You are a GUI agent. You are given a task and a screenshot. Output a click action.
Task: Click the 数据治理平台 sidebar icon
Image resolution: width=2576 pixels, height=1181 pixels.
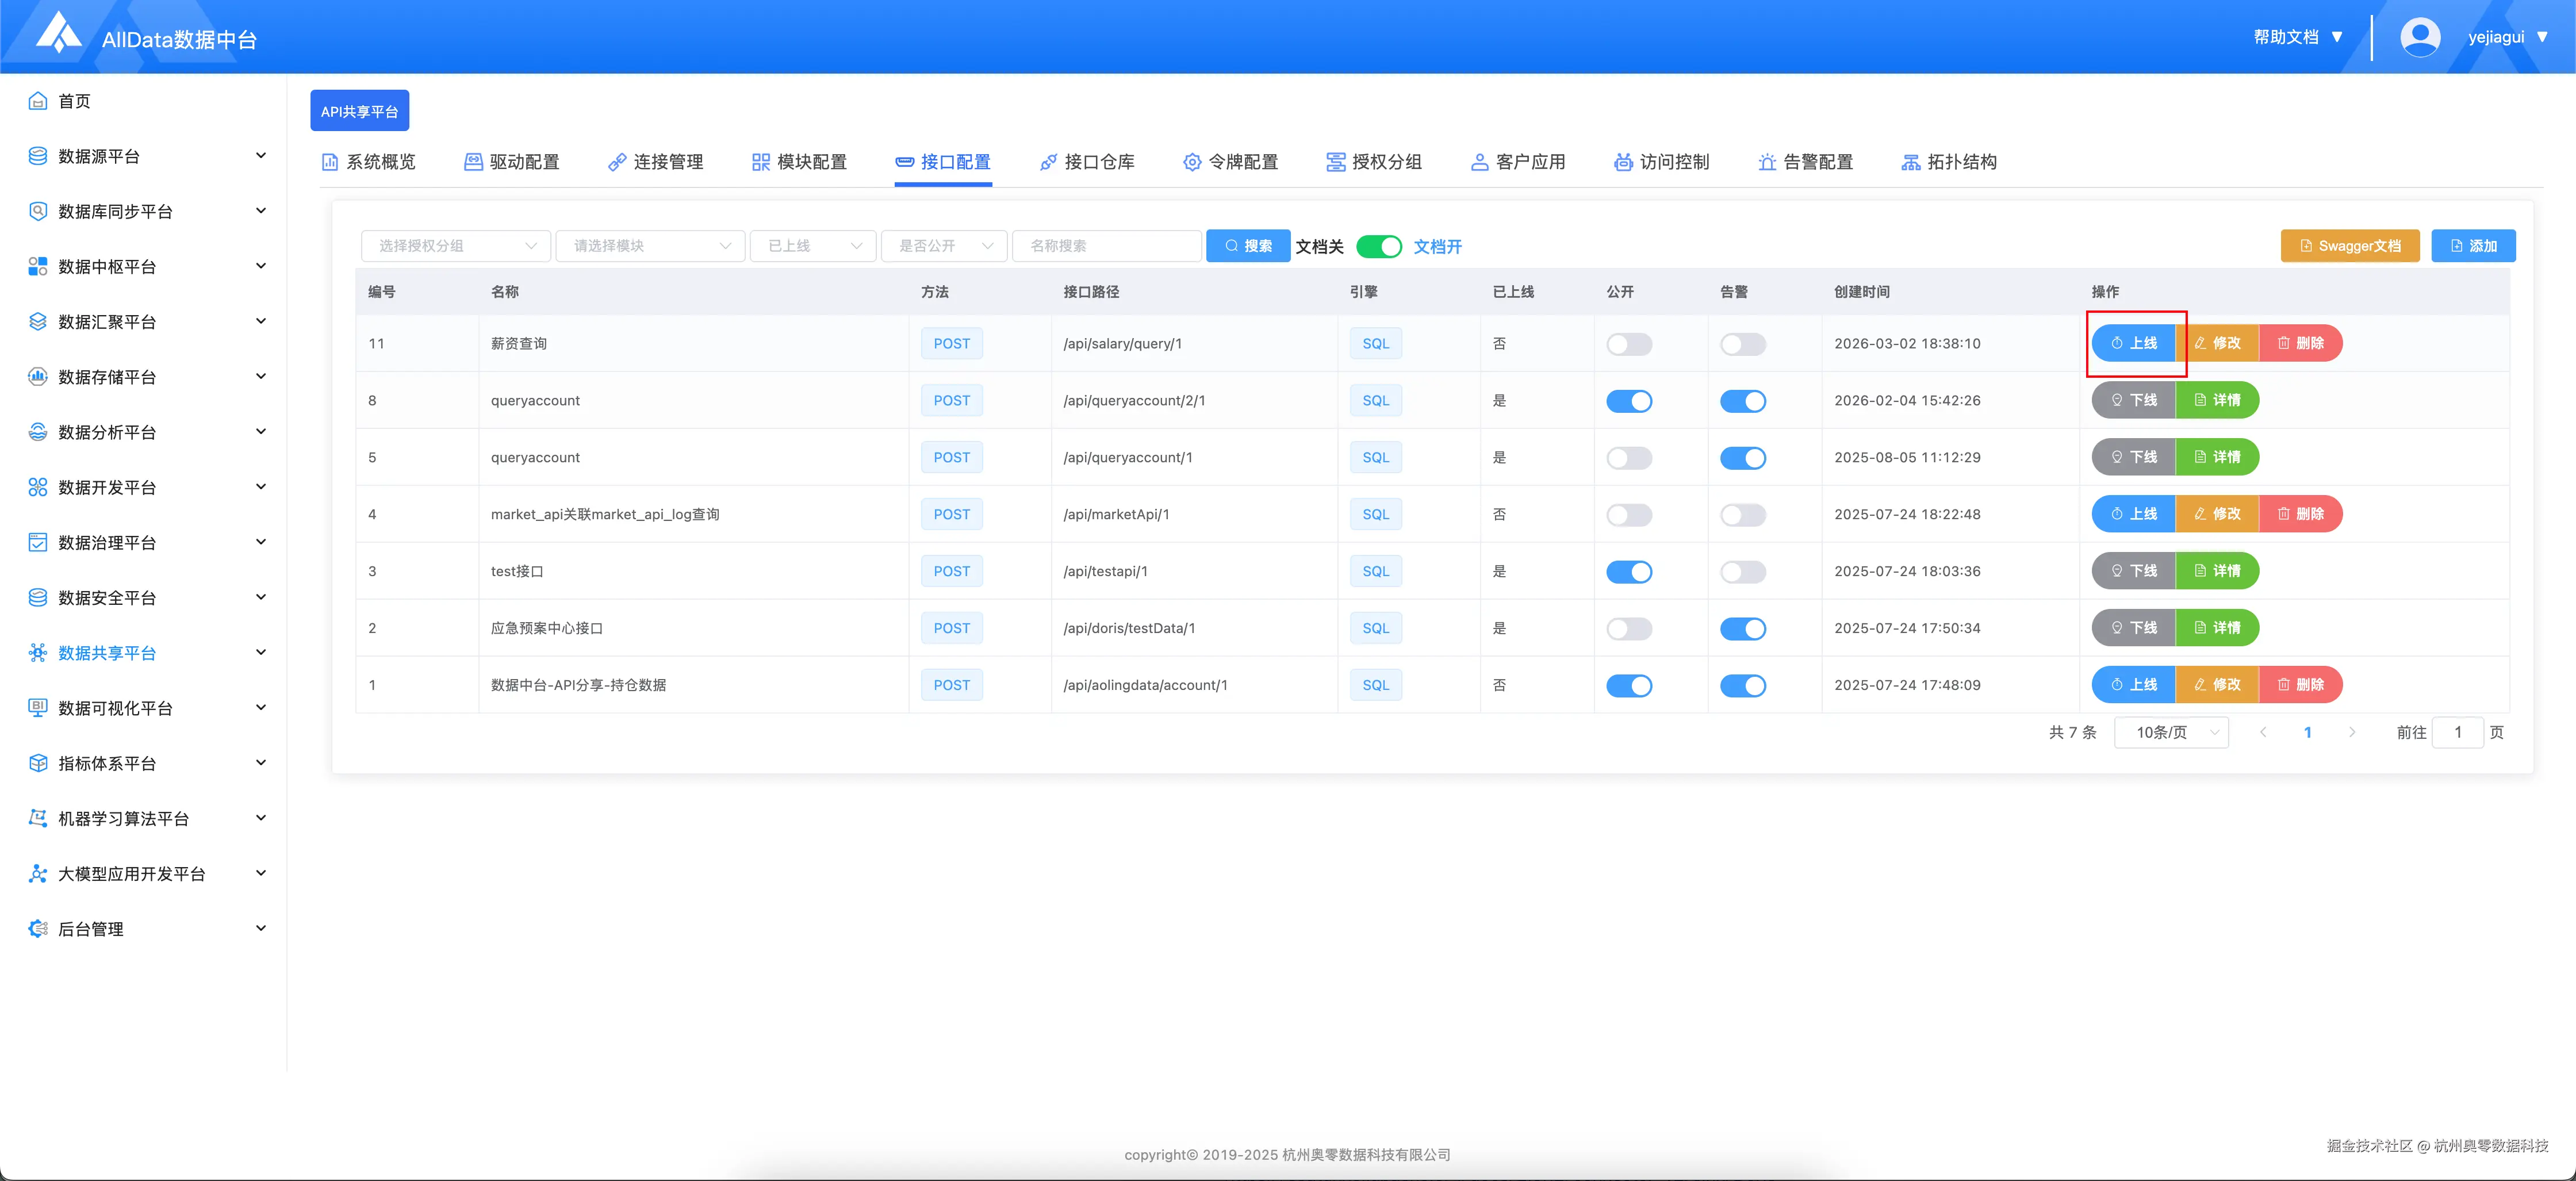tap(38, 542)
